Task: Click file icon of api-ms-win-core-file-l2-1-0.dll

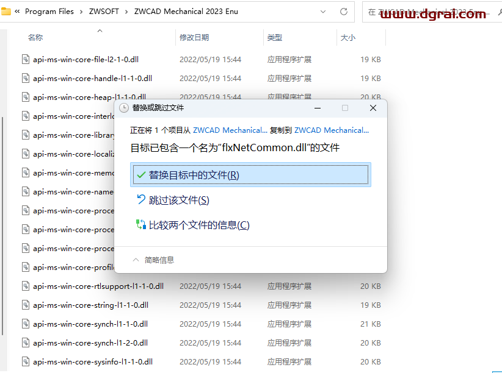Action: tap(26, 59)
